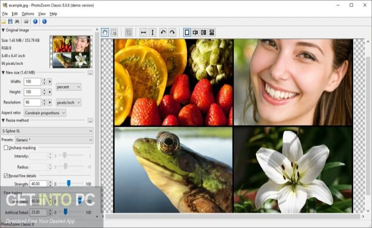Click the batch/scan icon next to Print
This screenshot has width=372, height=228.
[26, 22]
